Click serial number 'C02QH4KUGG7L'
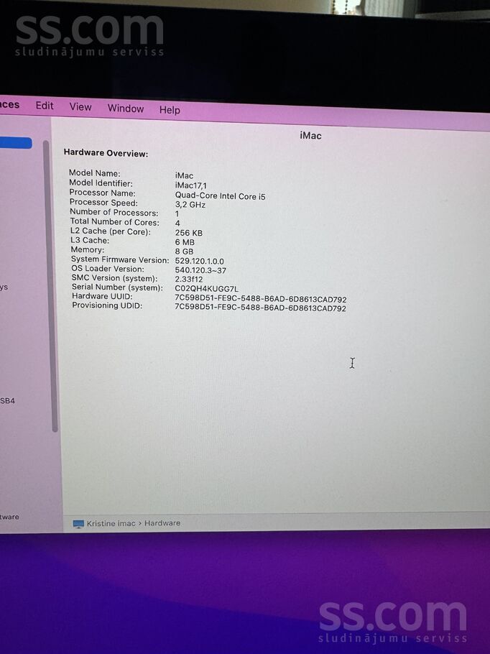 [206, 289]
